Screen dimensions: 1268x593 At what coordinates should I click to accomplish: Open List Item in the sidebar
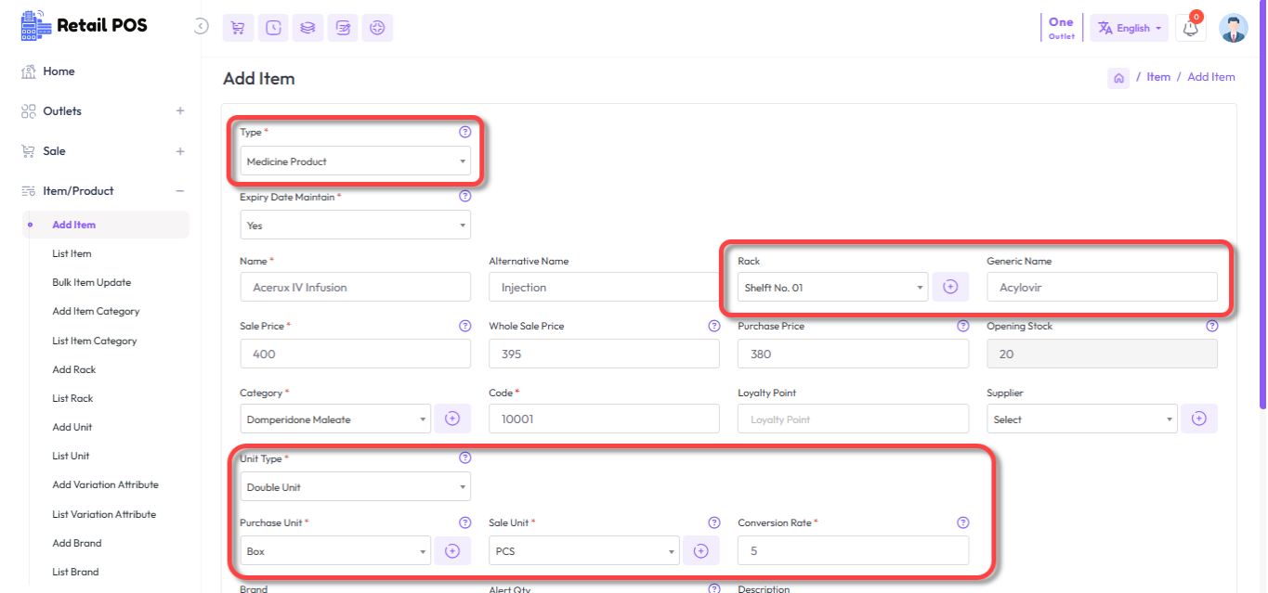coord(72,253)
